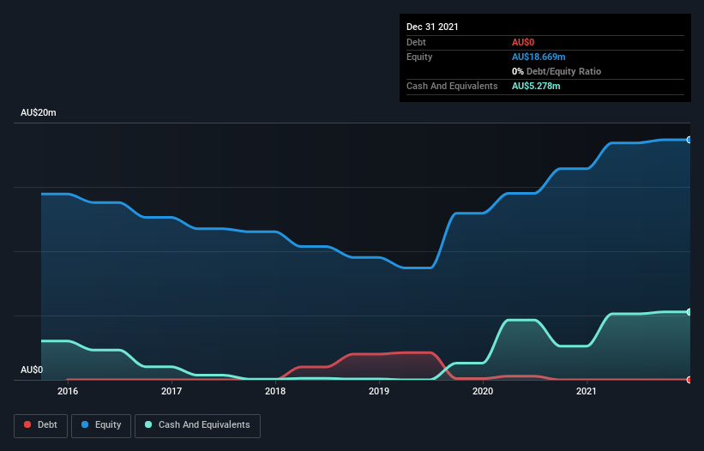Click the Equity row label in tooltip
704x451 pixels.
[419, 57]
